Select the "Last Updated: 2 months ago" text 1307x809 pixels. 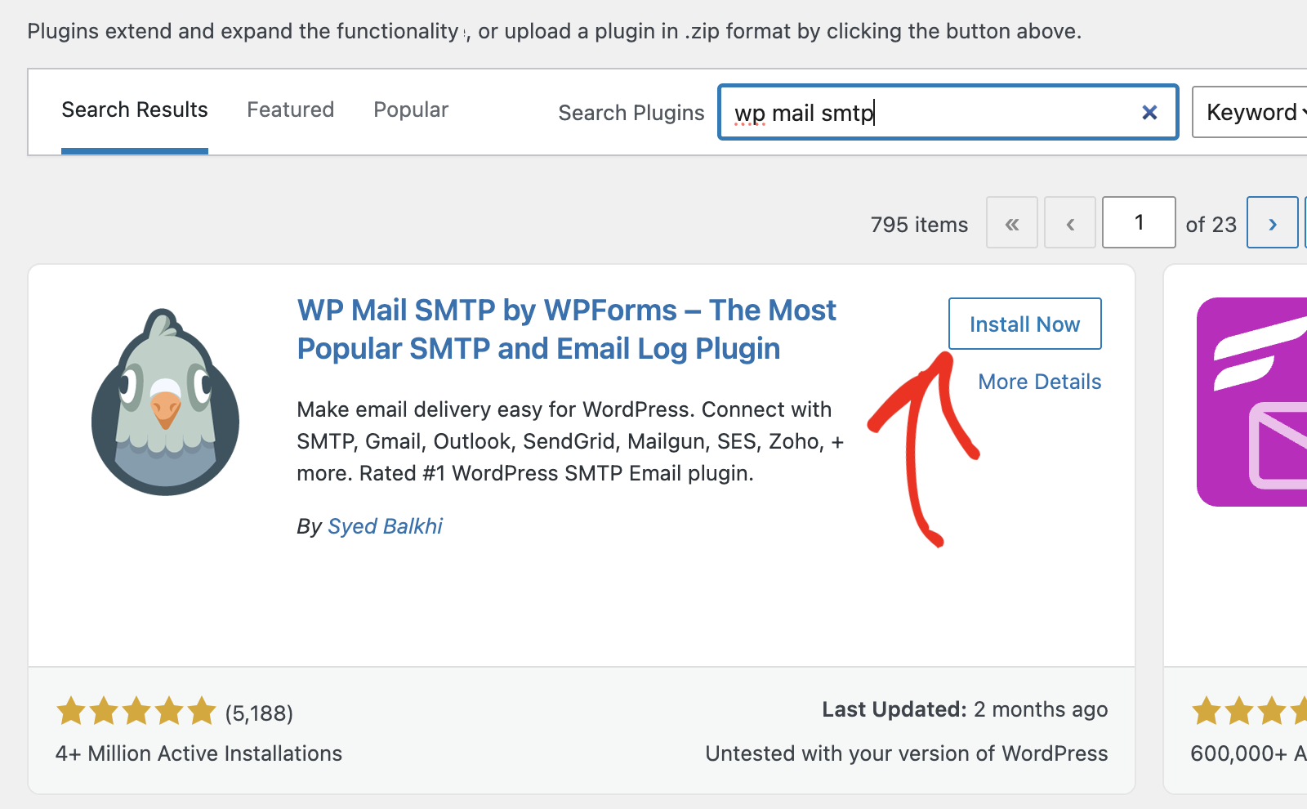tap(965, 709)
